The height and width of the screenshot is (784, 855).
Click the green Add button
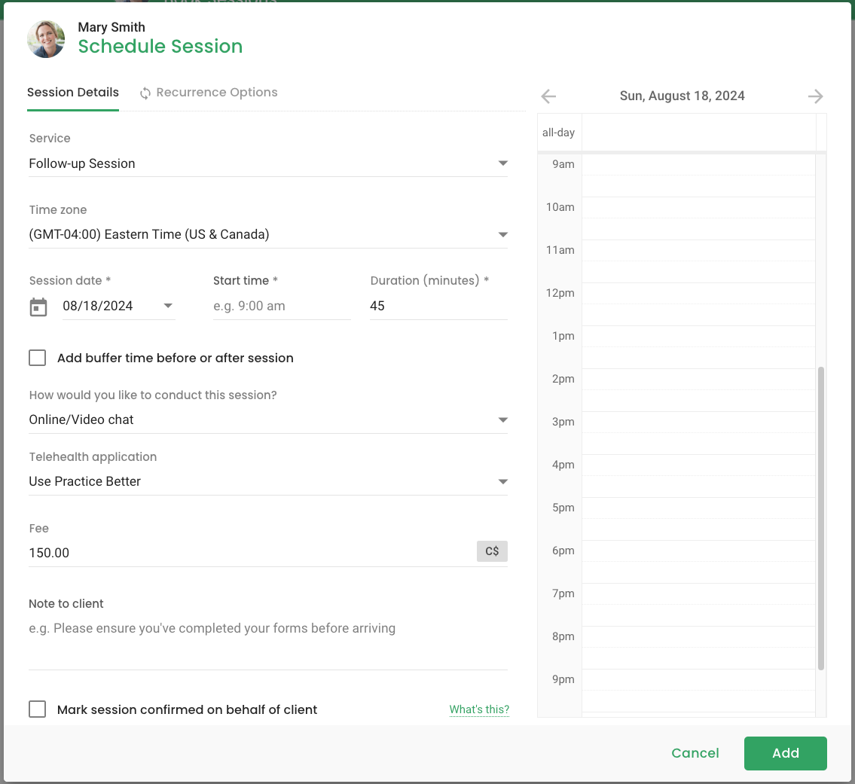(x=785, y=753)
